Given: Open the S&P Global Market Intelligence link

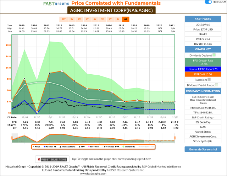Looking at the screenshot, I should (161, 166).
